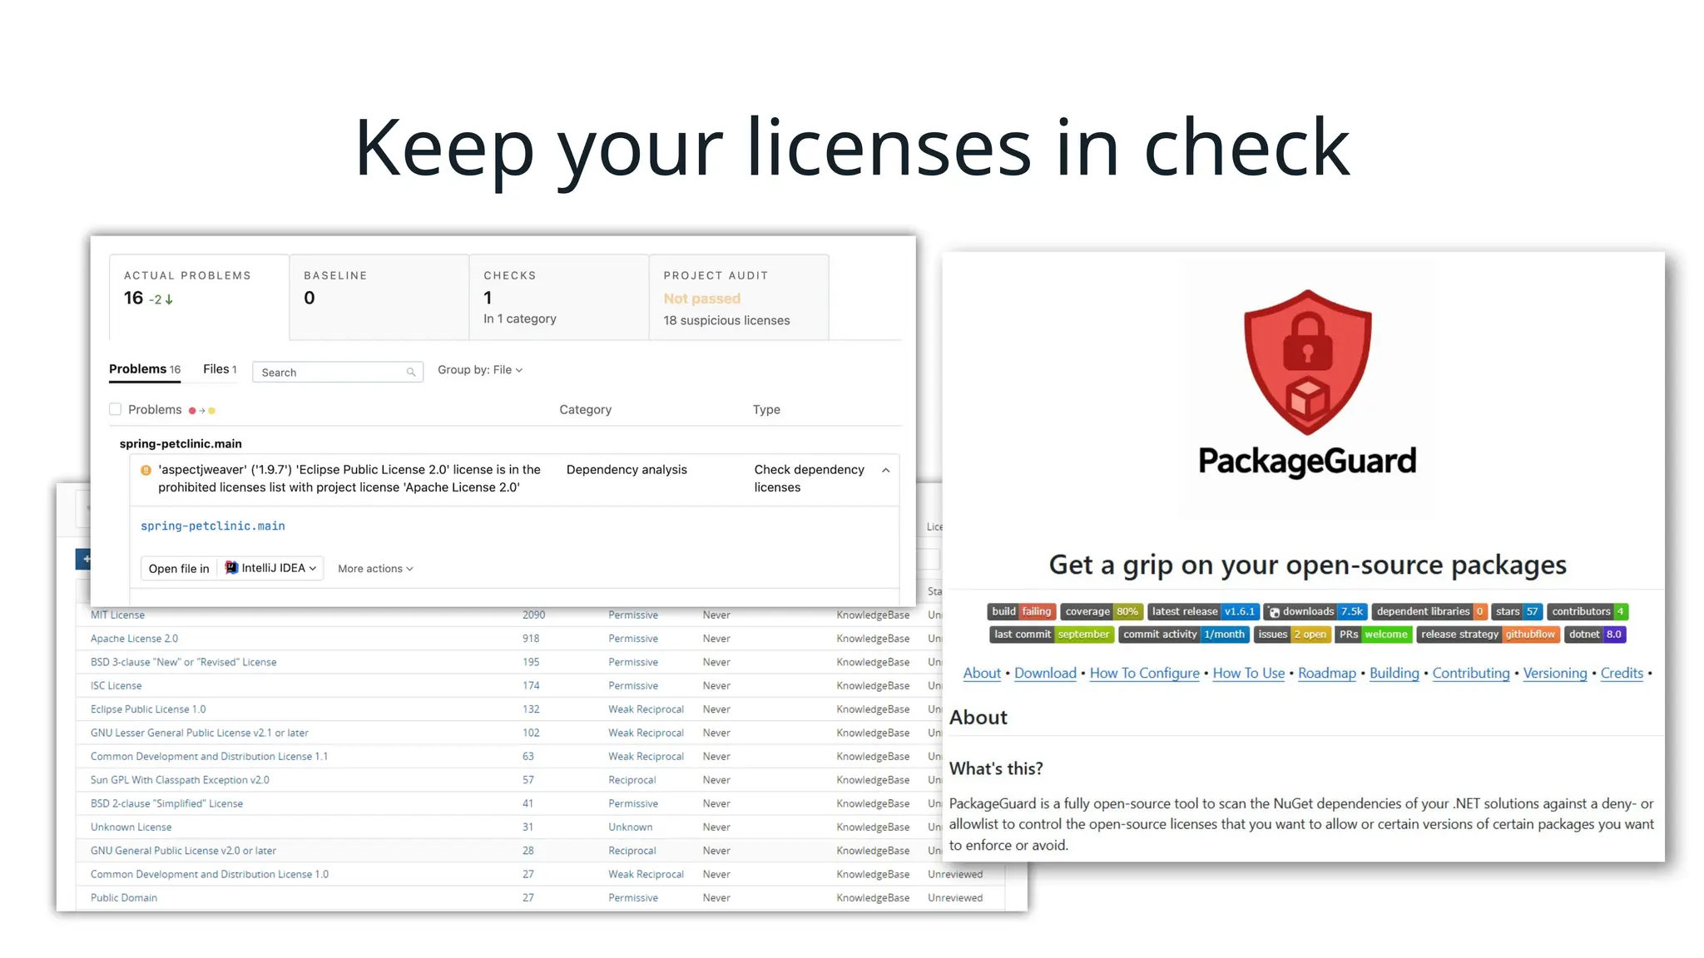Select the spring-petclinic.main group heading
1704x958 pixels.
coord(181,444)
